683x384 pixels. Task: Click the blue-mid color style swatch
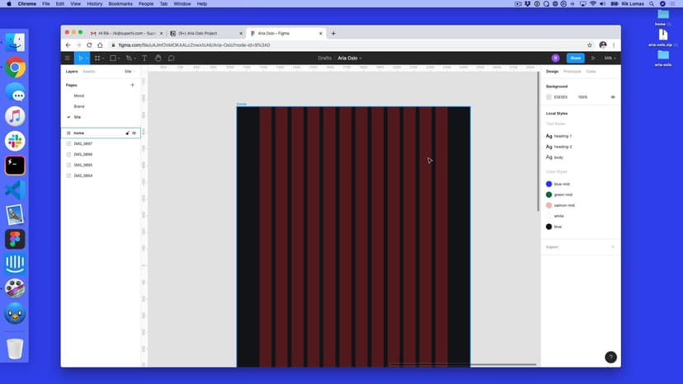(549, 184)
